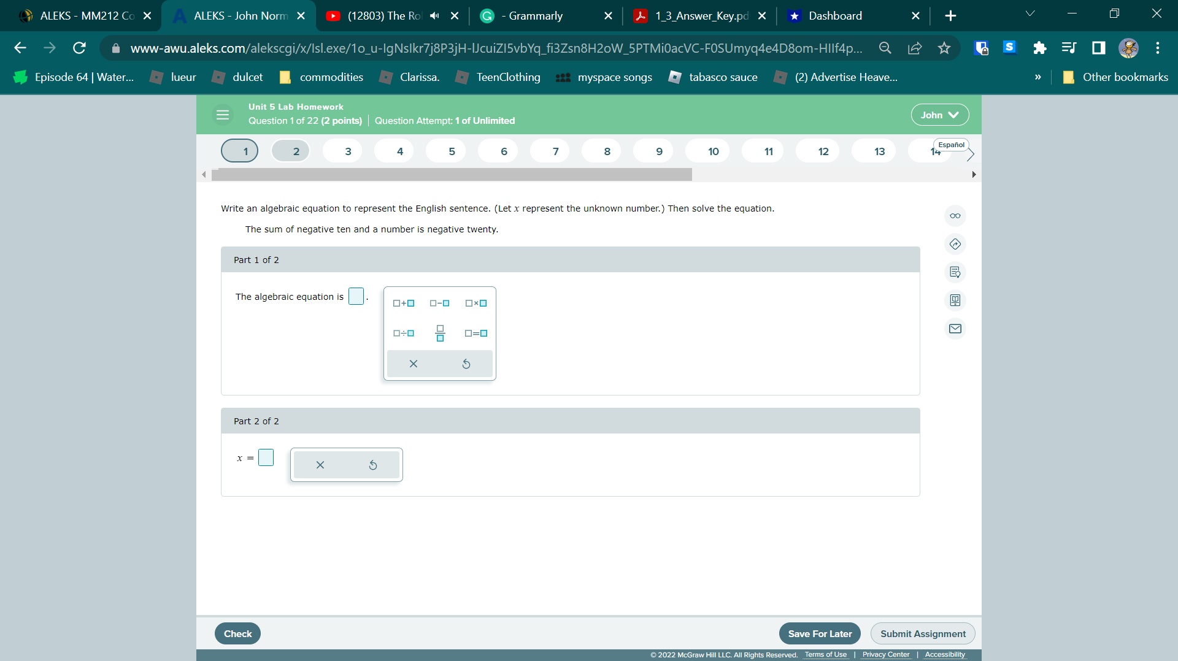The width and height of the screenshot is (1178, 661).
Task: Switch language with the Español button
Action: pos(951,145)
